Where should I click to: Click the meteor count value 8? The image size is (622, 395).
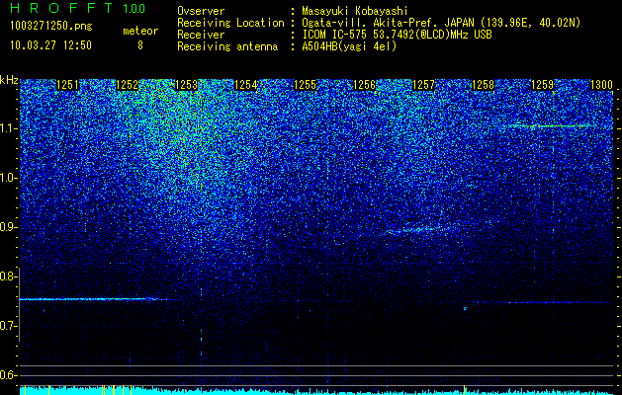(x=140, y=45)
